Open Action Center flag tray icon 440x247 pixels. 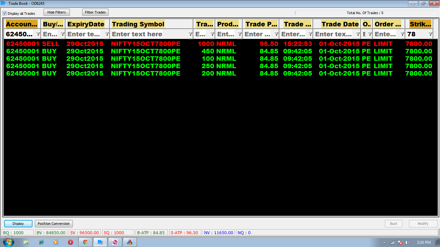tap(400, 242)
